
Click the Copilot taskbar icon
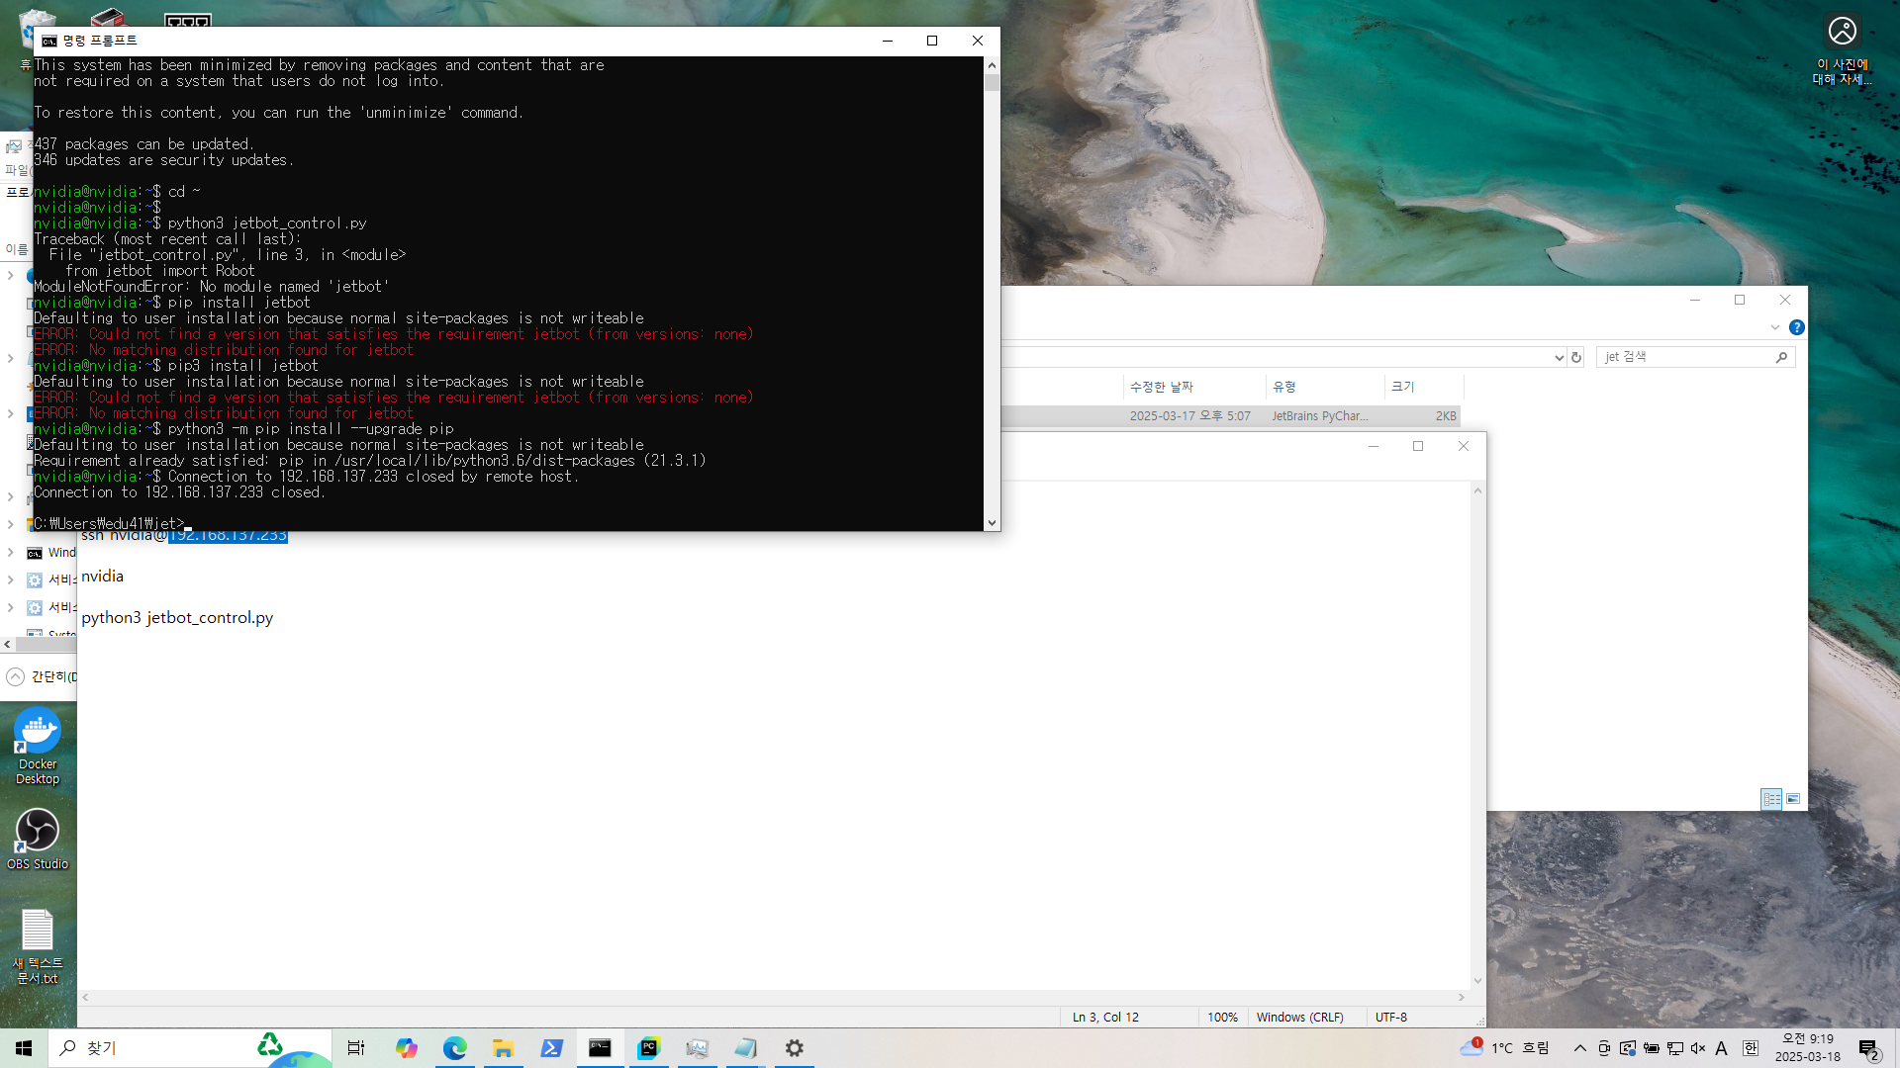point(407,1048)
